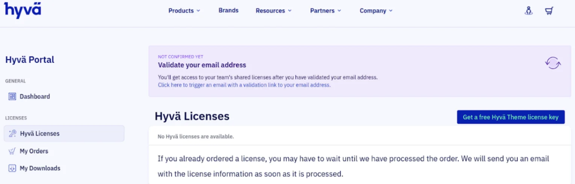Expand the Resources dropdown menu

pyautogui.click(x=273, y=11)
